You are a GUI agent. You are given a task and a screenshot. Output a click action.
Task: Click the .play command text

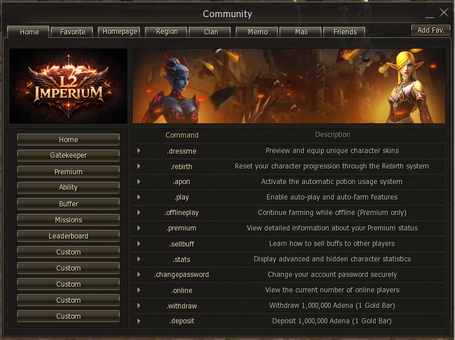coord(182,197)
